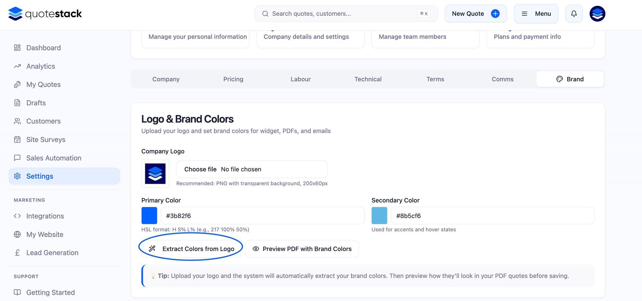Switch to the Pricing tab

233,79
